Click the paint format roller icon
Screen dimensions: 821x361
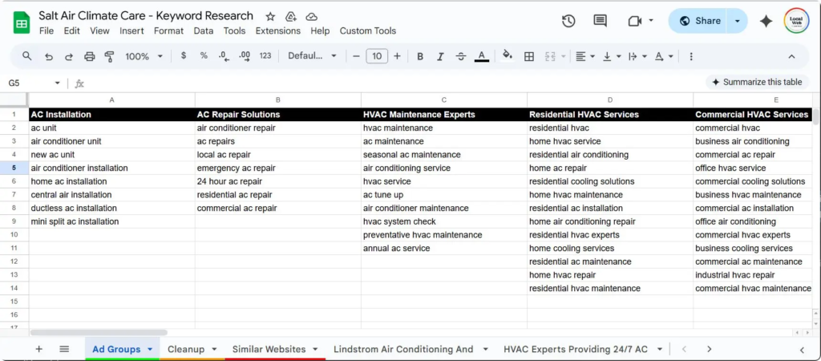click(109, 56)
